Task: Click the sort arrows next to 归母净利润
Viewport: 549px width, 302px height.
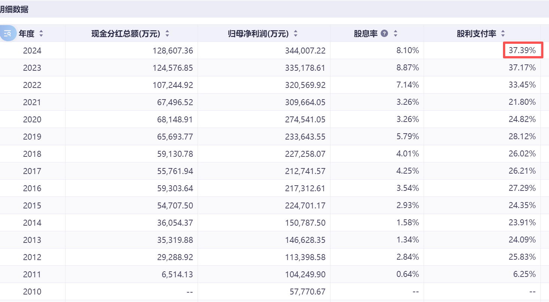Action: point(296,34)
